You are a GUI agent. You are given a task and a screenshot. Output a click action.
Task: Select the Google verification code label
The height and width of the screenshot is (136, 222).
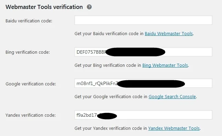click(x=31, y=84)
